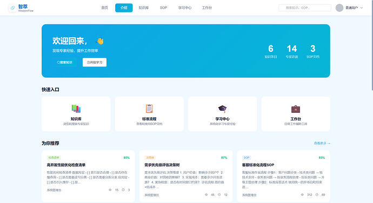373x203 pixels.
Task: Click the 智萃 WisdomFlow logo icon
Action: point(12,8)
